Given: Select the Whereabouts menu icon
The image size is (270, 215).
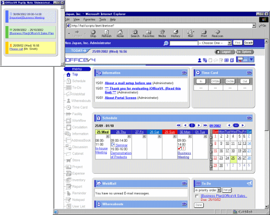Looking at the screenshot, I should tap(68, 101).
